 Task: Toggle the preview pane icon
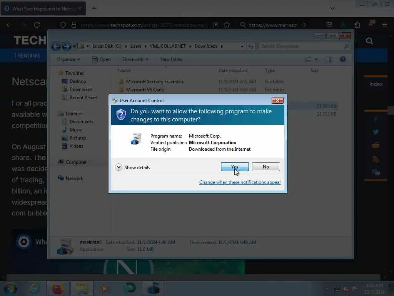tap(329, 59)
